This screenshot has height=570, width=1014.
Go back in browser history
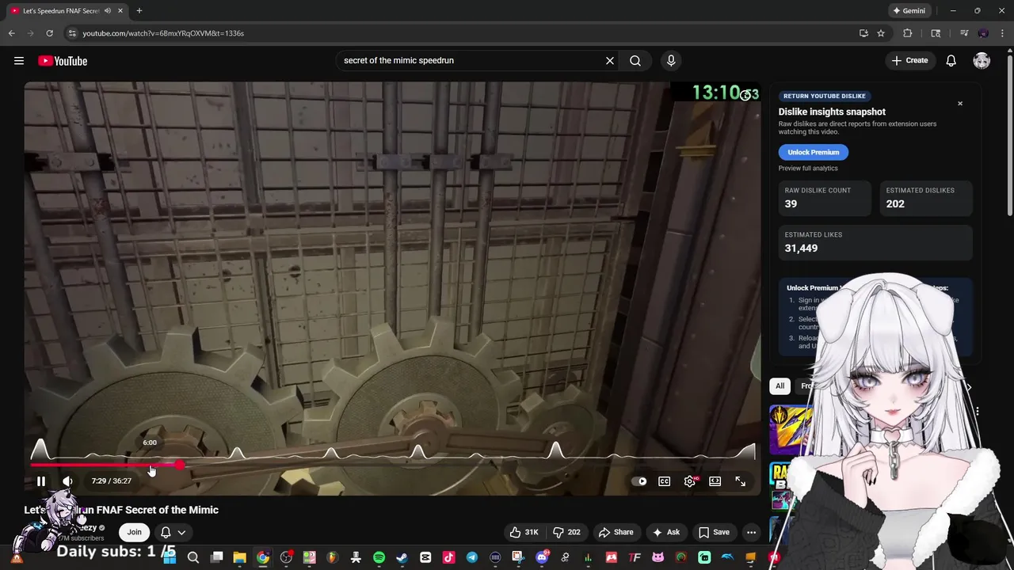click(11, 33)
